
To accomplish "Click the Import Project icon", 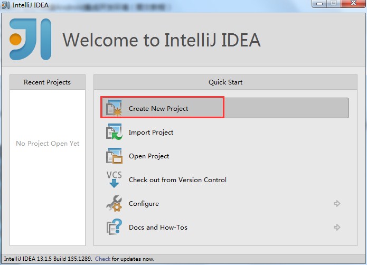I will pyautogui.click(x=114, y=132).
